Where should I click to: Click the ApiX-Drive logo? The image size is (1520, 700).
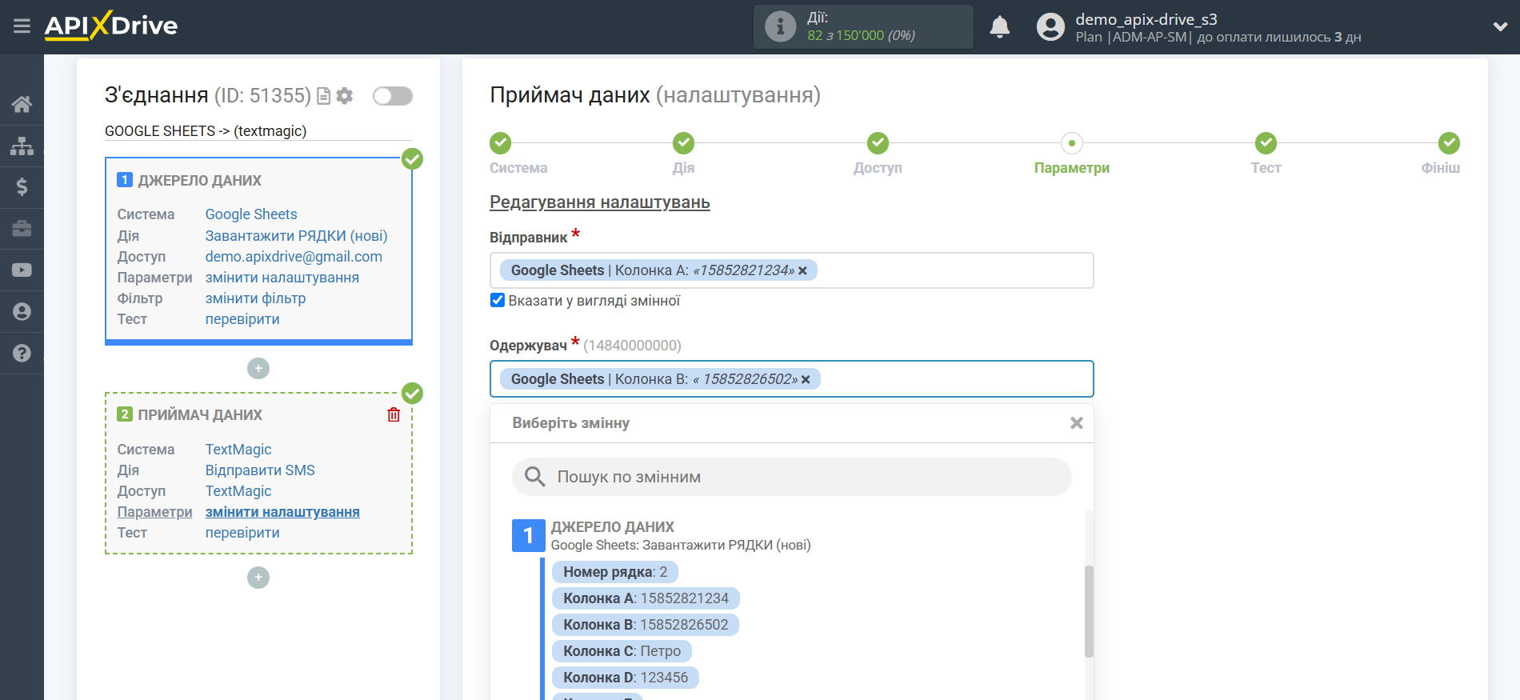coord(111,26)
